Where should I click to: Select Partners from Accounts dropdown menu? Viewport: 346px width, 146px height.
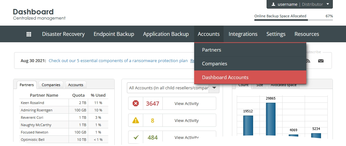(250, 50)
